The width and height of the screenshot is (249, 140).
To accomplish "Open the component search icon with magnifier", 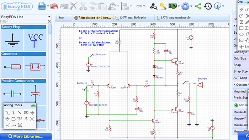I will click(153, 6).
